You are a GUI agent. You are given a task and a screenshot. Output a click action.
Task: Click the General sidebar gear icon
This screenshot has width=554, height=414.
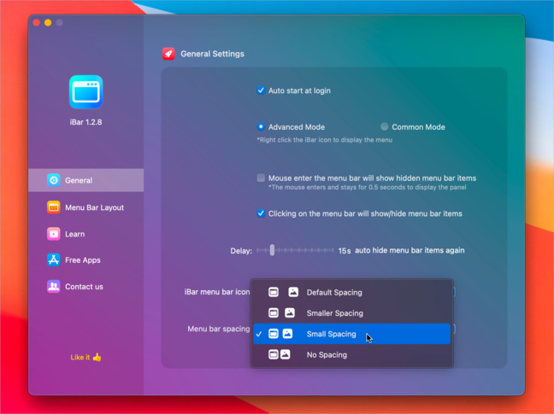(x=54, y=180)
